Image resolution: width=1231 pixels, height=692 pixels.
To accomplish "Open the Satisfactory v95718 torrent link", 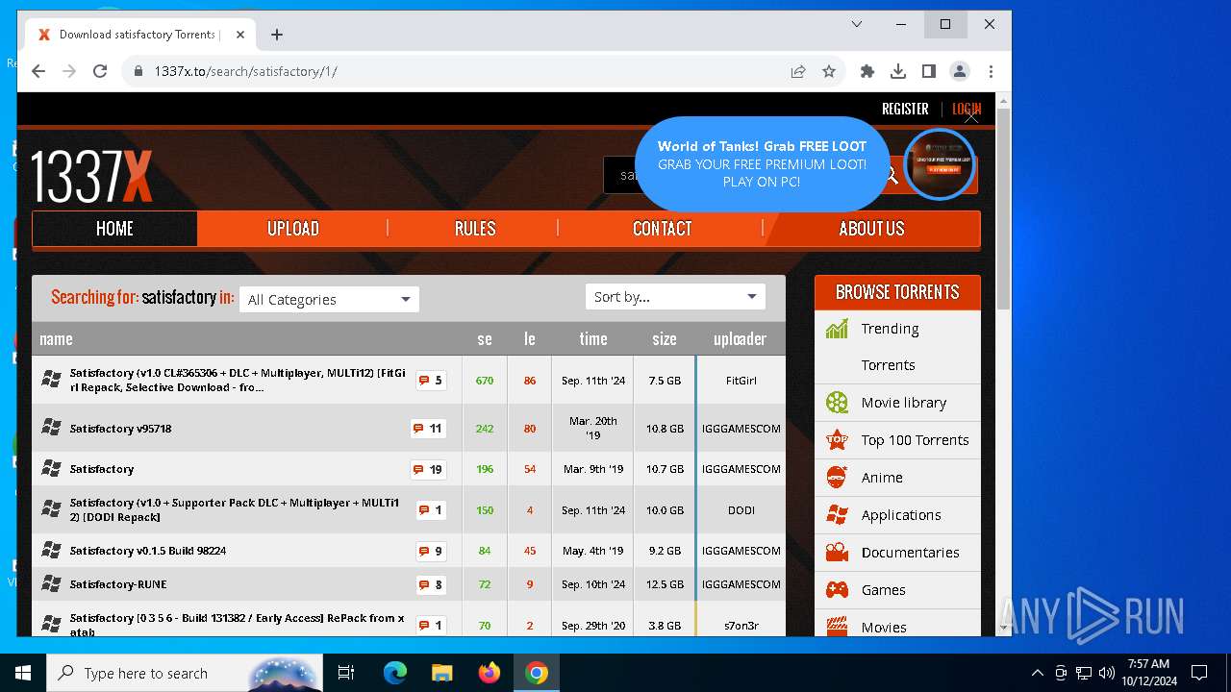I will [x=120, y=429].
